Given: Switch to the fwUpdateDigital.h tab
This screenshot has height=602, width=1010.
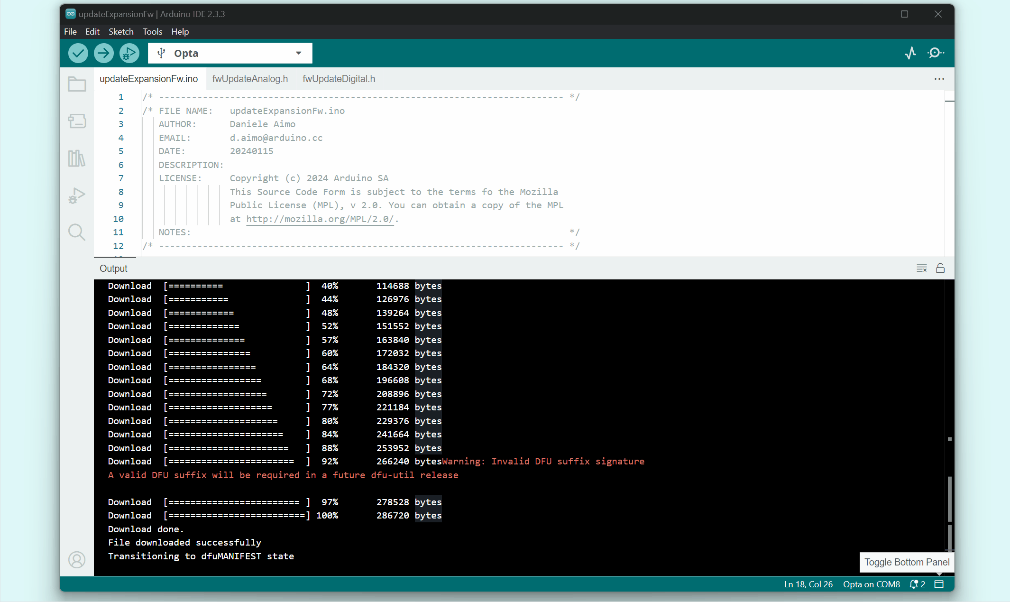Looking at the screenshot, I should [339, 79].
